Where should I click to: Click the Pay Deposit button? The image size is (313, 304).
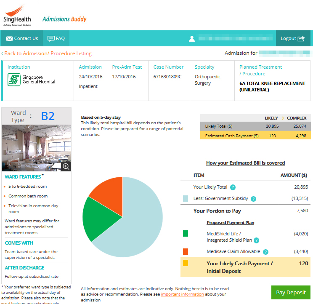tap(291, 292)
